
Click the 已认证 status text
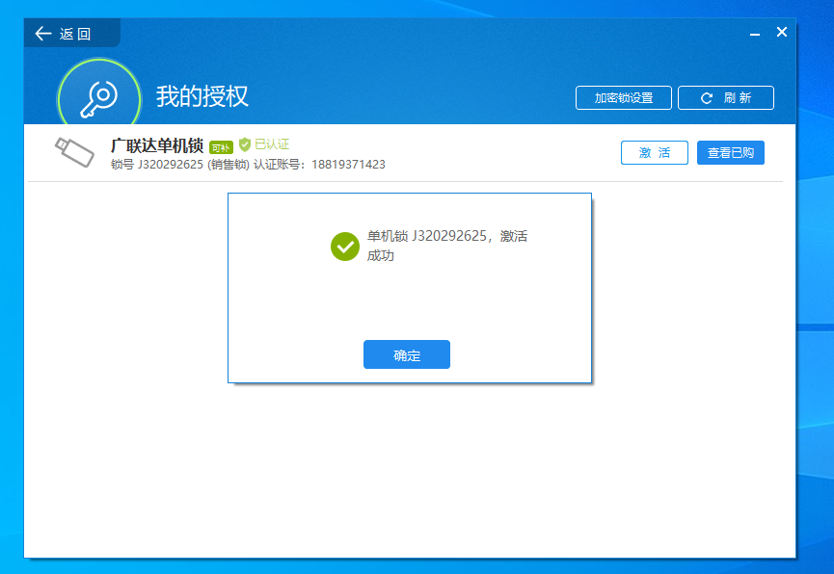(272, 144)
